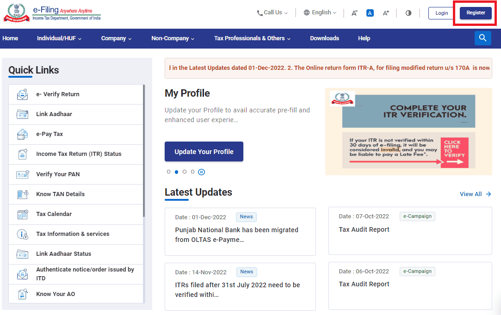The height and width of the screenshot is (315, 501).
Task: Click the Tax Information & services info icon
Action: (22, 234)
